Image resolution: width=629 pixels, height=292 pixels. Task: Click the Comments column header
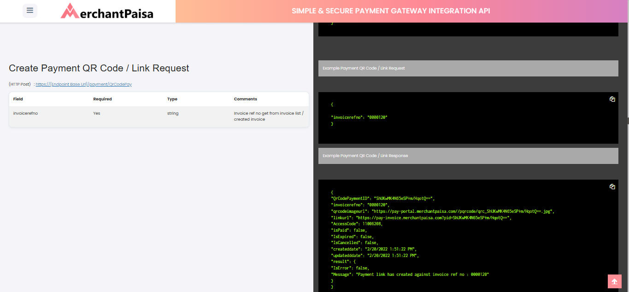(246, 99)
